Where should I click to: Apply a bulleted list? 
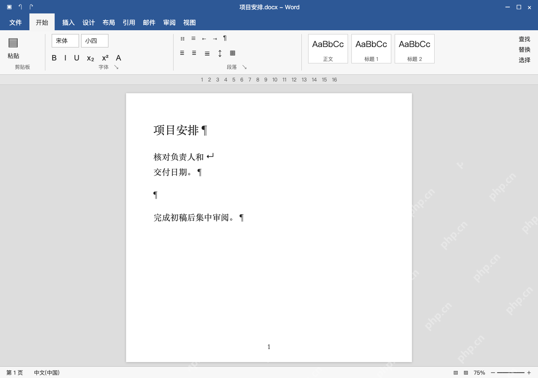point(182,39)
